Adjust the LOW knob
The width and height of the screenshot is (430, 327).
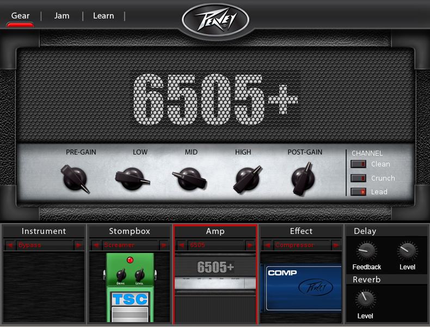[132, 178]
